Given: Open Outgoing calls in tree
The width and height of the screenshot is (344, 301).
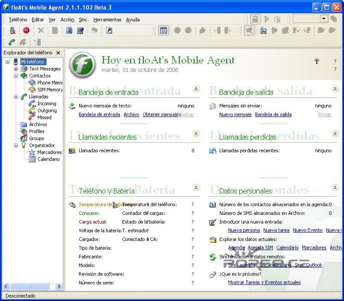Looking at the screenshot, I should click(47, 111).
